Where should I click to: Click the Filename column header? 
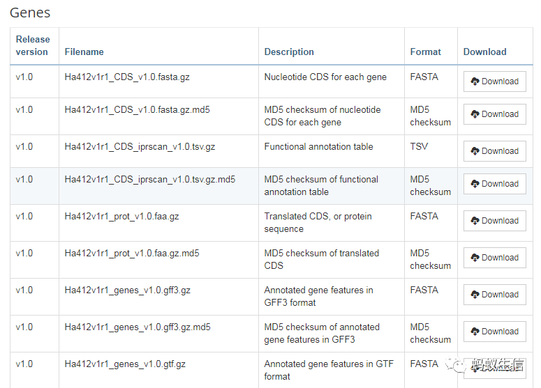[x=84, y=52]
